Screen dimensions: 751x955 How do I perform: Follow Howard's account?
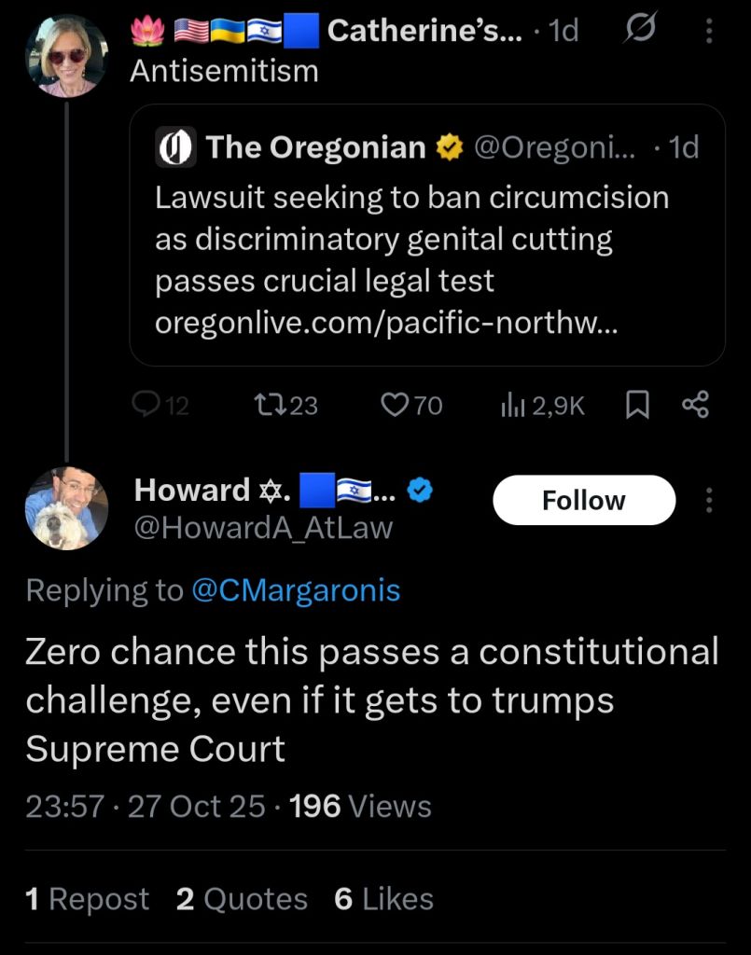(583, 501)
